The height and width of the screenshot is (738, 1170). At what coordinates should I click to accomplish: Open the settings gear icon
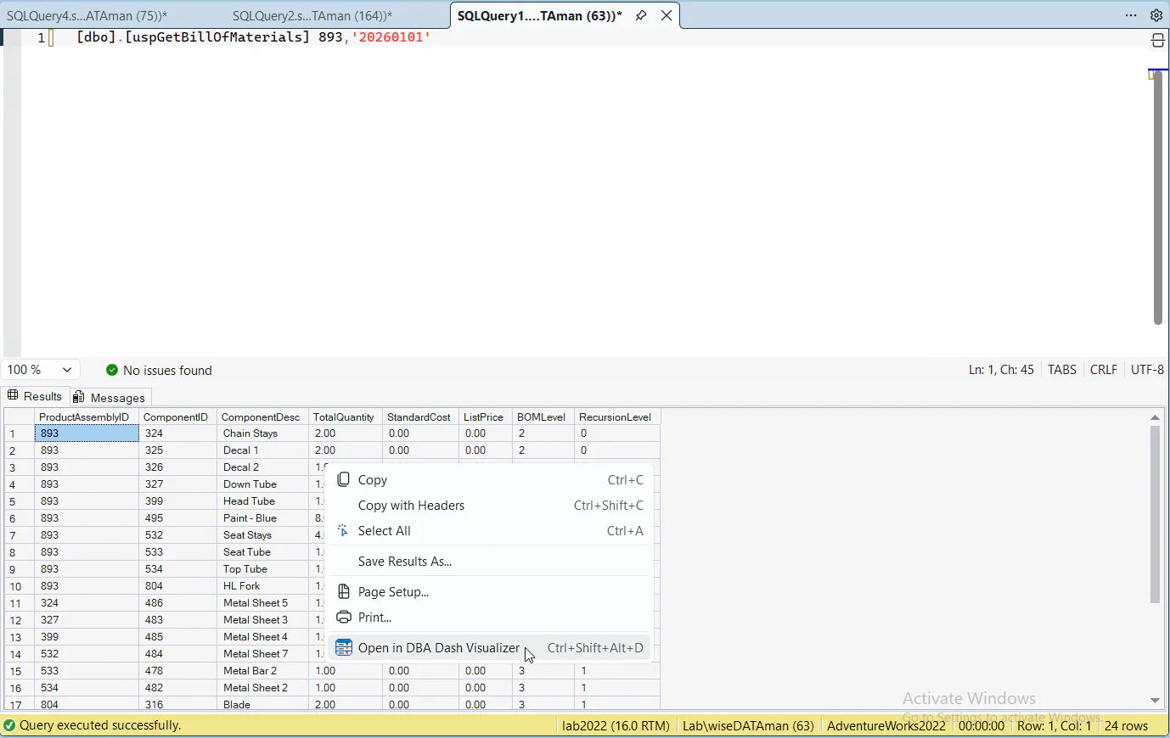(x=1156, y=15)
